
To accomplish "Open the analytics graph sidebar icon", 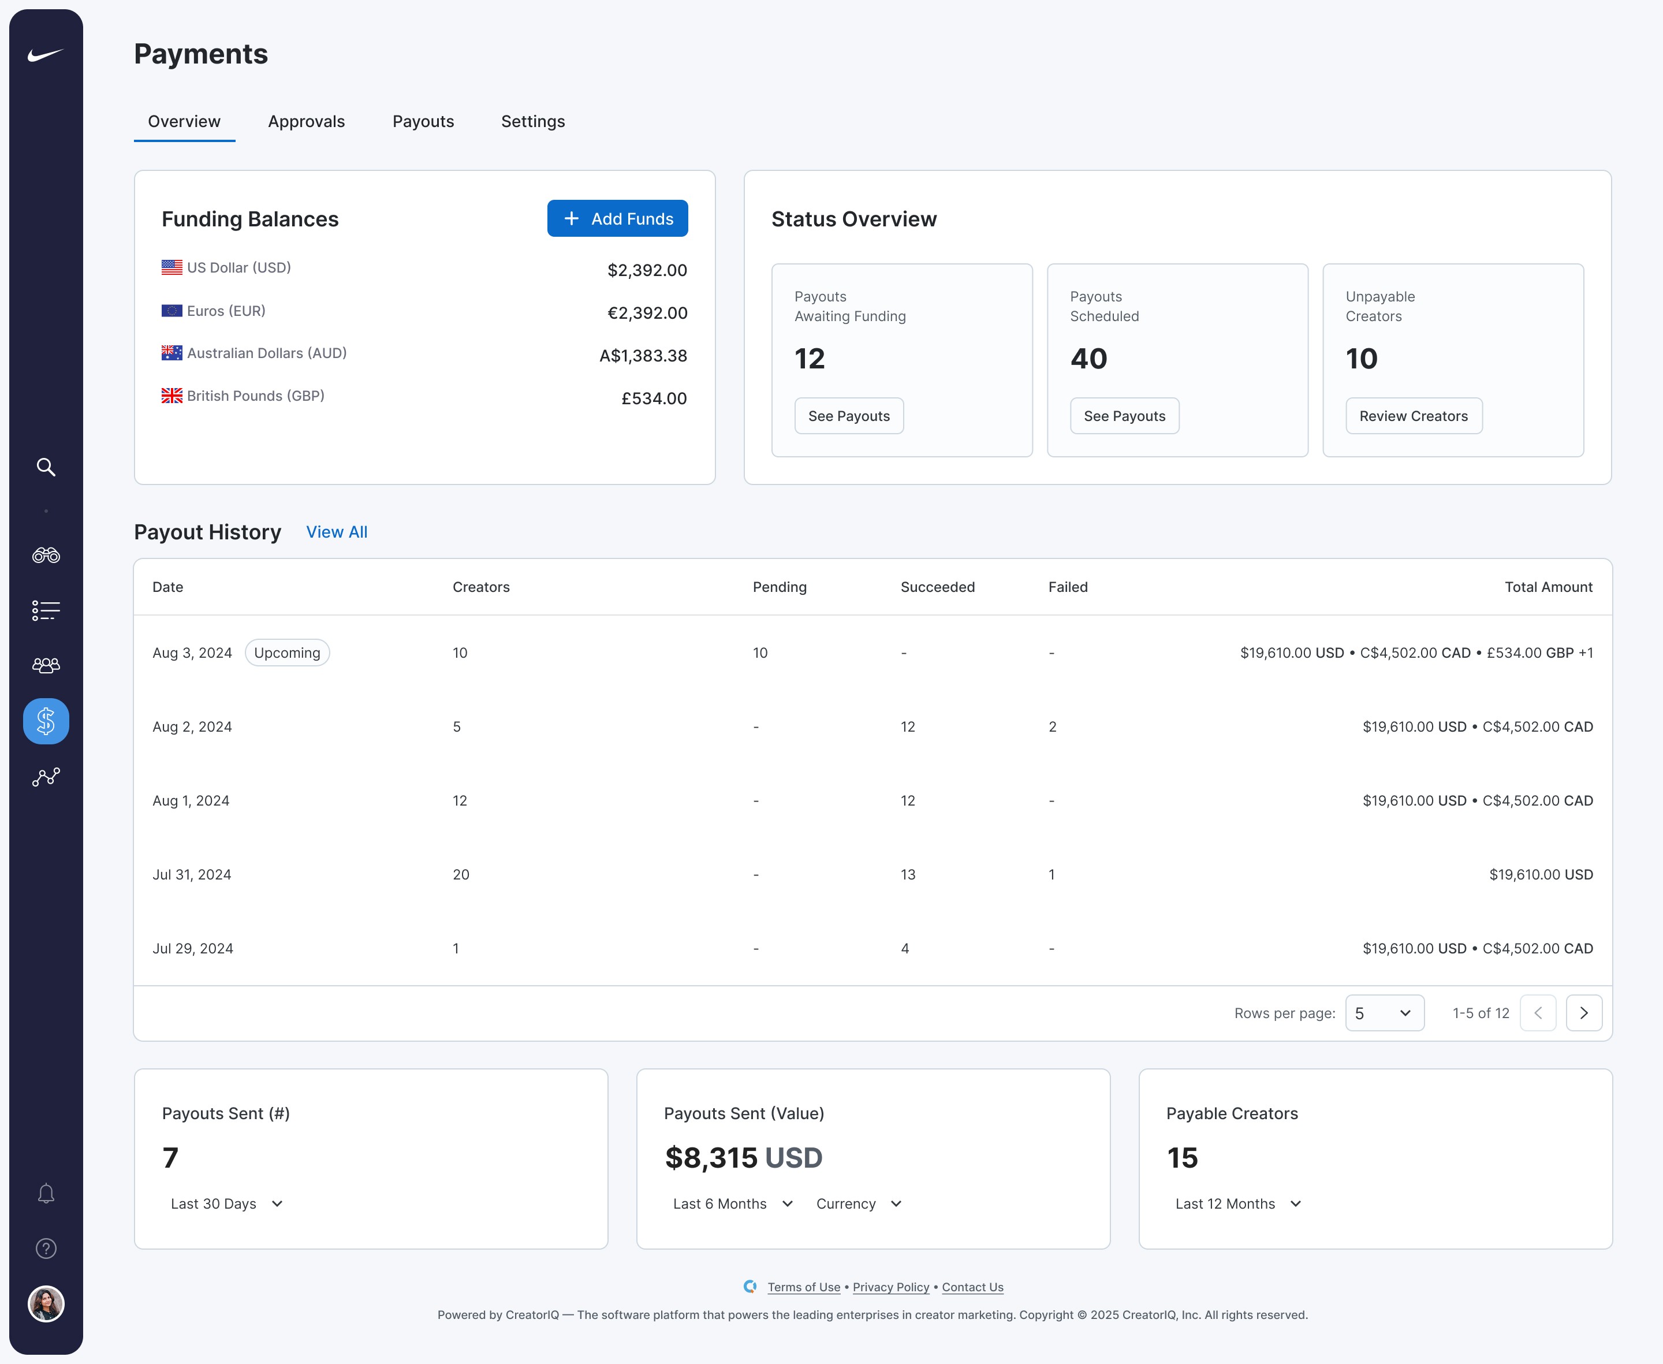I will point(46,777).
